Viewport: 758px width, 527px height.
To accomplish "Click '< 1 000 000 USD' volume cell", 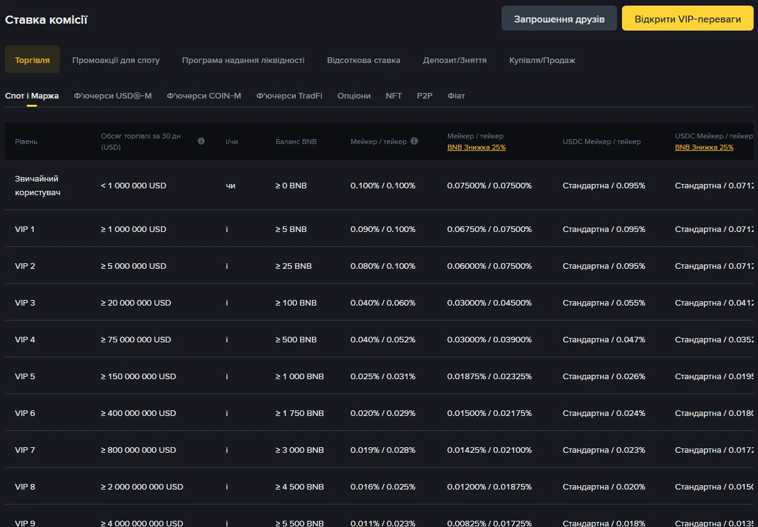I will pyautogui.click(x=134, y=185).
